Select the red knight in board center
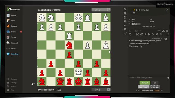175x98 pixels. [x=69, y=45]
